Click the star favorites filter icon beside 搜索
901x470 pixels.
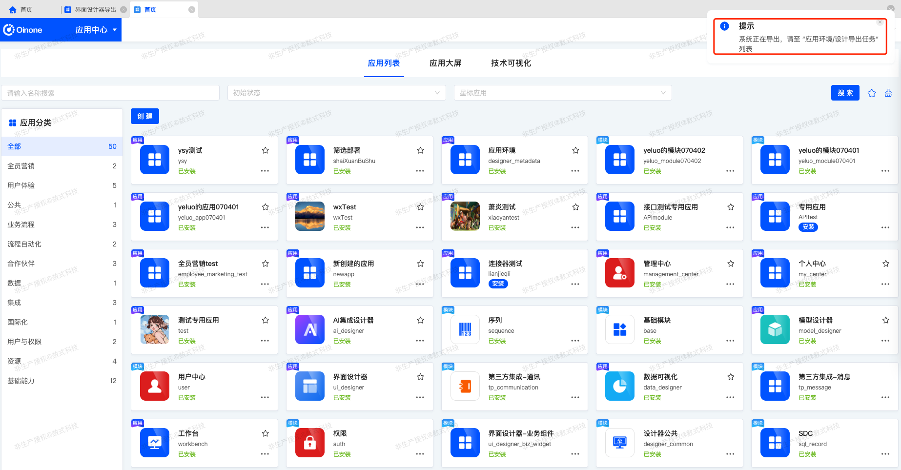click(872, 93)
